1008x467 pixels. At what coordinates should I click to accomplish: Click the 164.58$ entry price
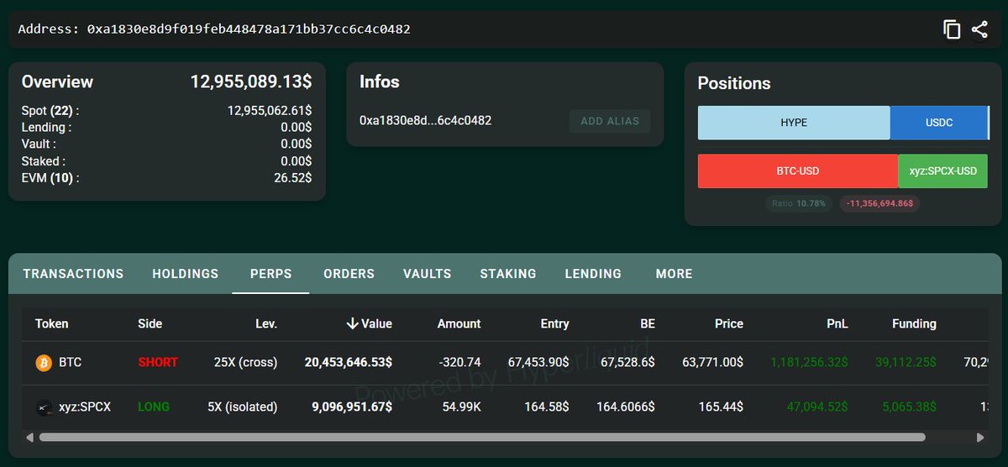point(548,407)
